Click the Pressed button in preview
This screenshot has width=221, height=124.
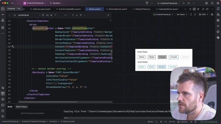pos(162,57)
